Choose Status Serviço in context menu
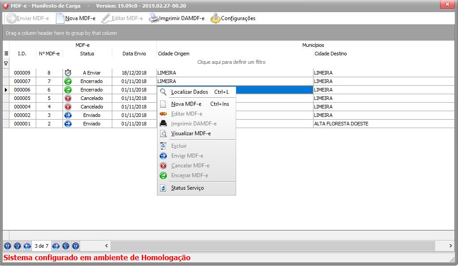The height and width of the screenshot is (266, 458). coord(196,188)
